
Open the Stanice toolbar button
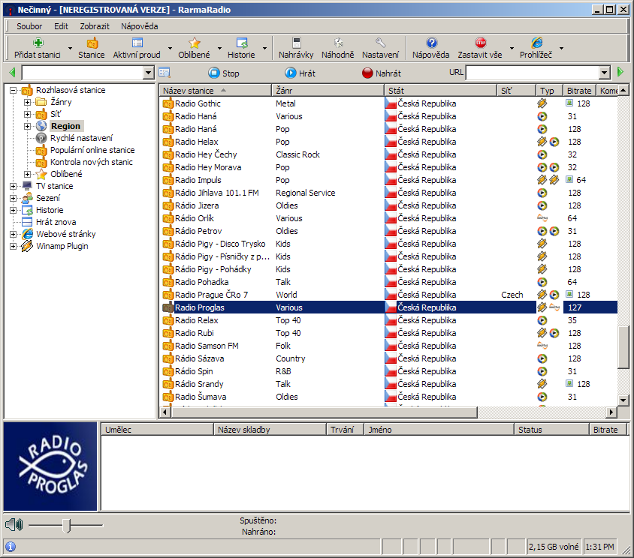click(x=92, y=48)
